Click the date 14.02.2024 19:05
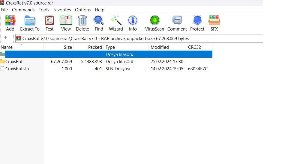Image resolution: width=288 pixels, height=164 pixels. coord(167,69)
